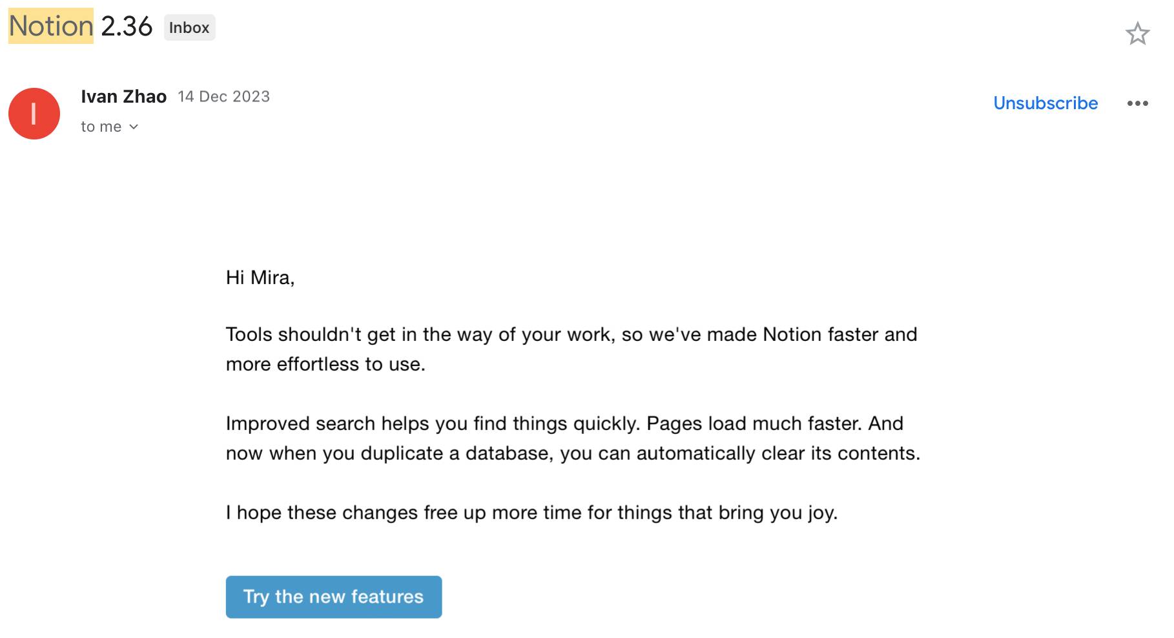This screenshot has width=1174, height=638.
Task: Open the three-dot more options menu
Action: click(x=1137, y=103)
